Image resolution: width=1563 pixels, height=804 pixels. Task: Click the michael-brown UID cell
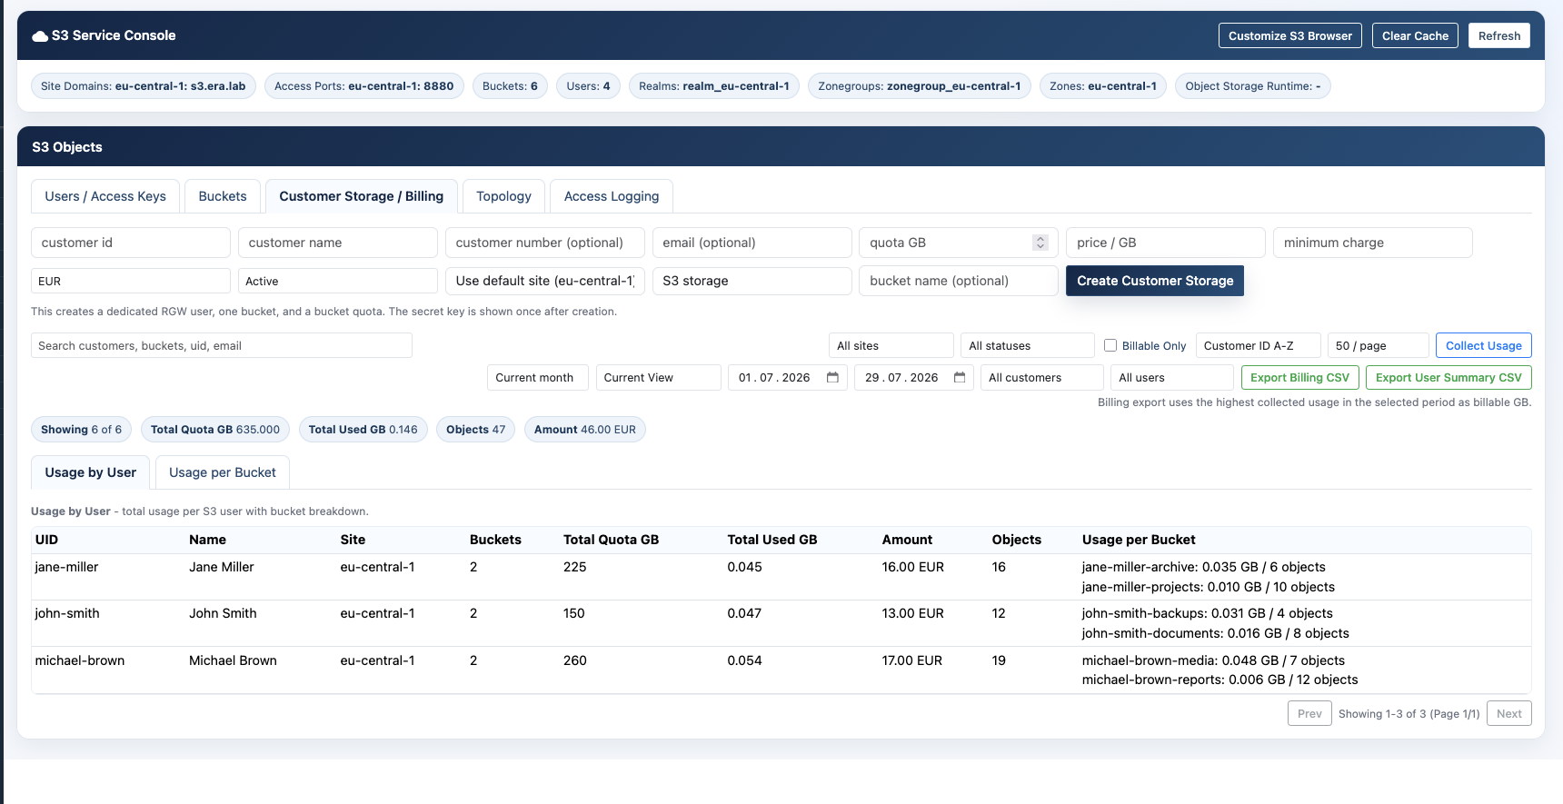pos(80,660)
